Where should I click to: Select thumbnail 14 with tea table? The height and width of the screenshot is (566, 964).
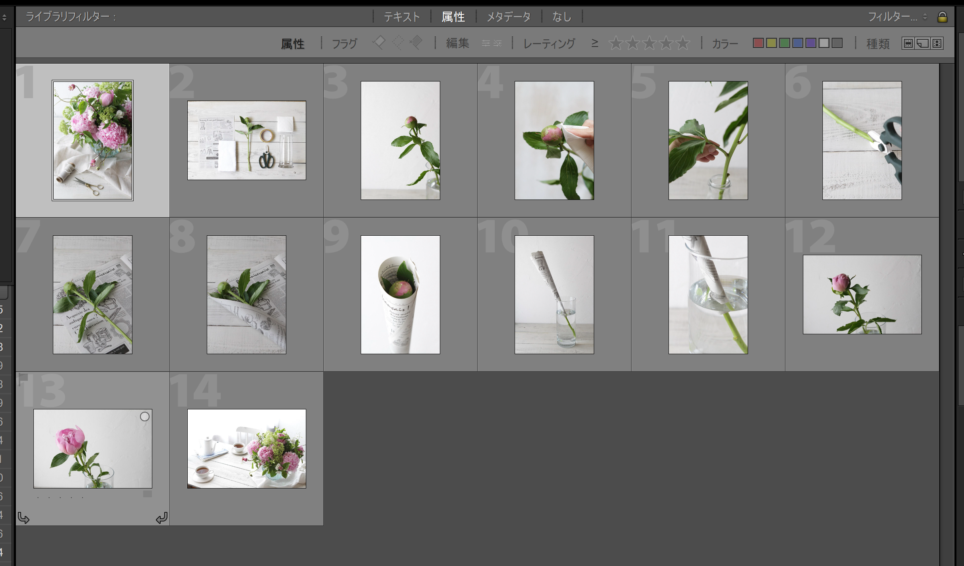point(247,449)
